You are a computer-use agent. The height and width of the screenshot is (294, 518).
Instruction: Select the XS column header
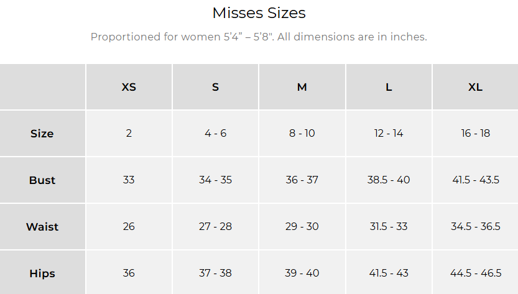tap(129, 87)
